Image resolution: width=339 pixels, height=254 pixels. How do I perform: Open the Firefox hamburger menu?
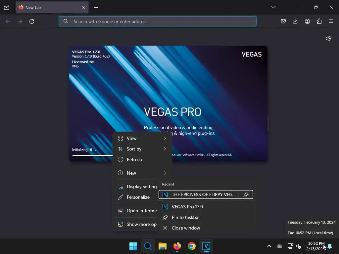coord(331,21)
